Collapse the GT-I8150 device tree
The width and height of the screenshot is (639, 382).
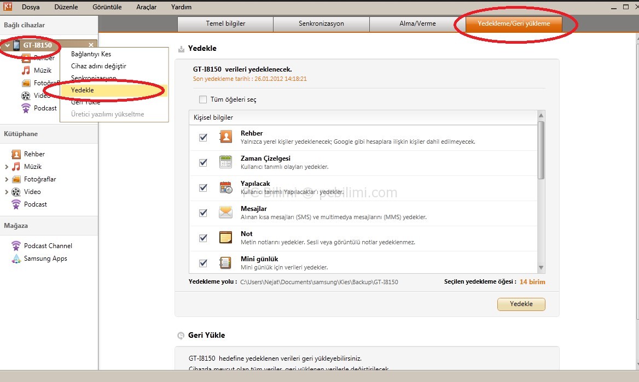point(7,45)
